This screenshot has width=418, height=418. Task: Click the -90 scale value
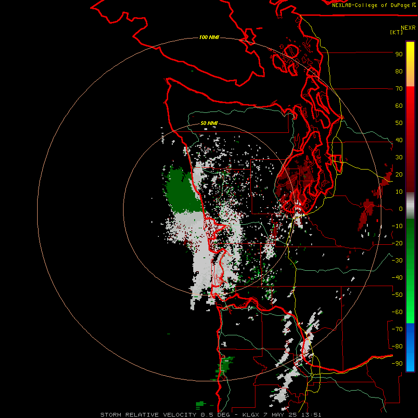pos(397,364)
